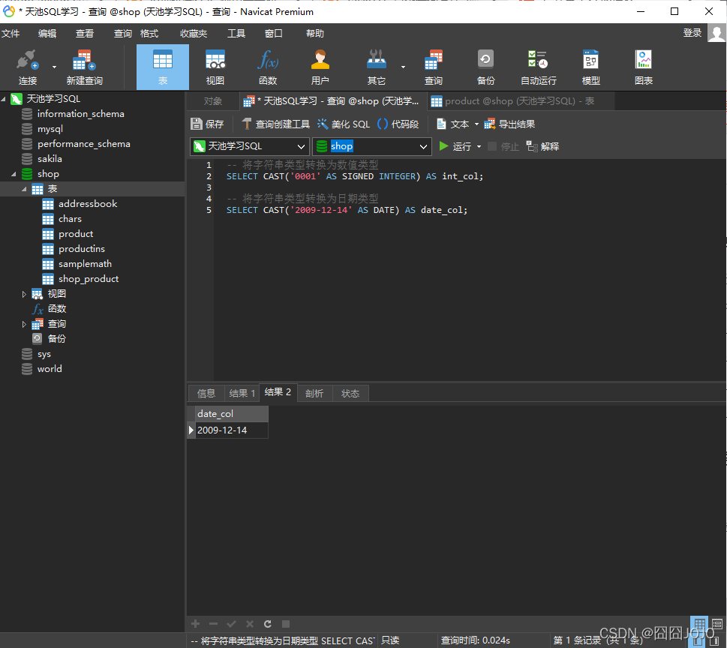727x648 pixels.
Task: Click the 导出结果 export result button
Action: (509, 124)
